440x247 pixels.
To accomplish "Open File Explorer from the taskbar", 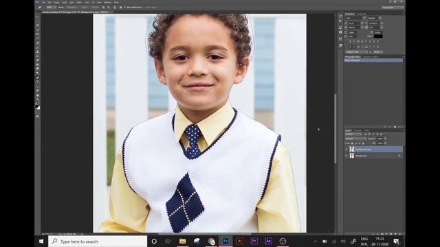I will [x=182, y=241].
